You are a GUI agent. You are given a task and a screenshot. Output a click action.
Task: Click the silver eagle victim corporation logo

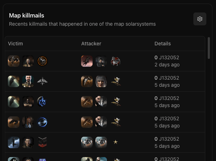[42, 81]
